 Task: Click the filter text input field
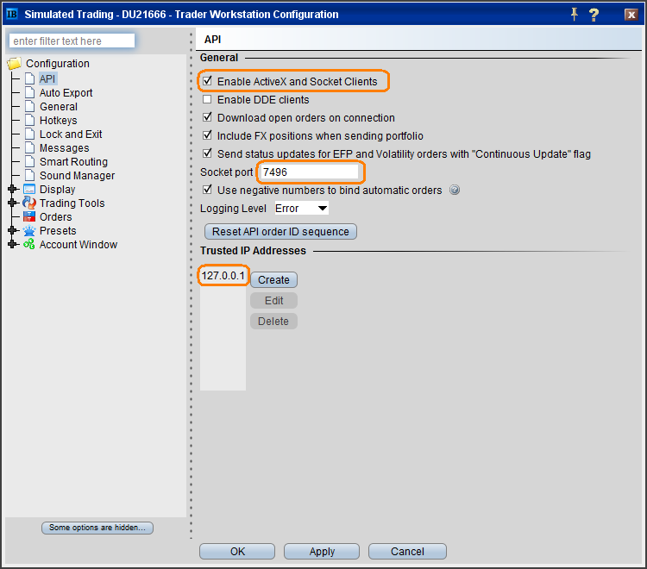72,41
